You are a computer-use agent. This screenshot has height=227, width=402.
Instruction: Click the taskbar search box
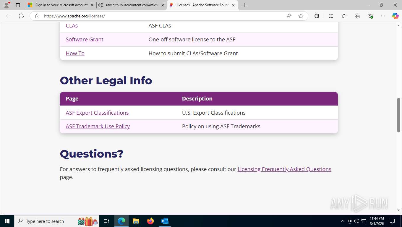[57, 221]
